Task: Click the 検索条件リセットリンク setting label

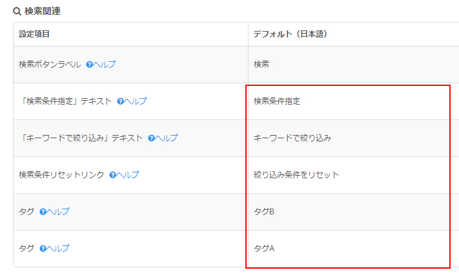Action: point(61,175)
